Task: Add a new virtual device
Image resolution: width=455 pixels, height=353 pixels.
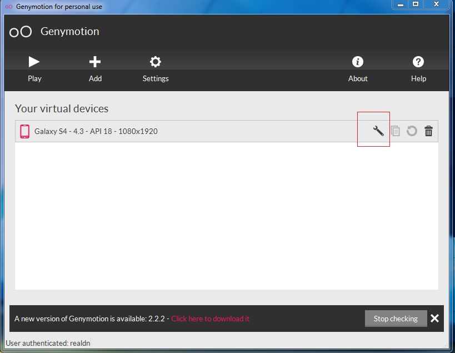Action: [95, 69]
